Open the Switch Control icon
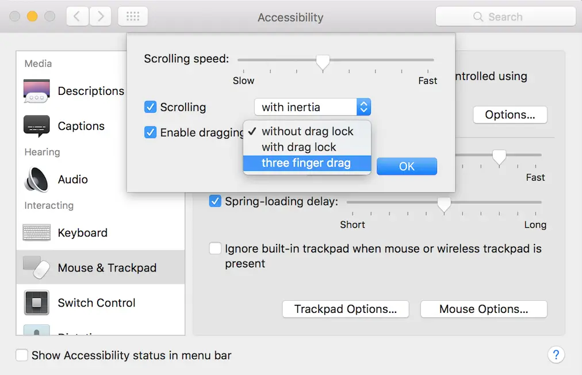The width and height of the screenshot is (582, 375). pos(36,303)
